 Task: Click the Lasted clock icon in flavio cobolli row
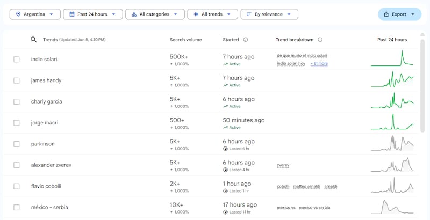click(225, 190)
